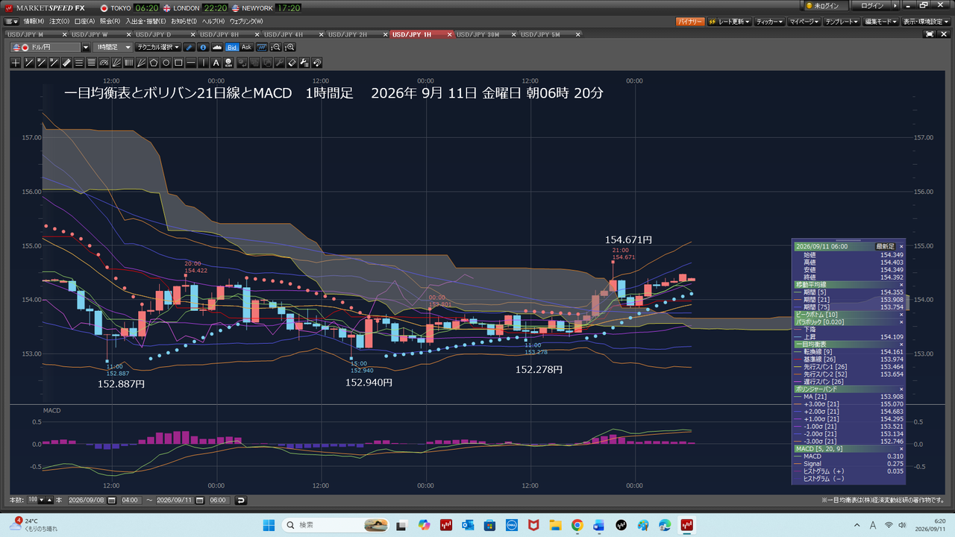This screenshot has height=537, width=955.
Task: Click the ログイン button
Action: 872,6
